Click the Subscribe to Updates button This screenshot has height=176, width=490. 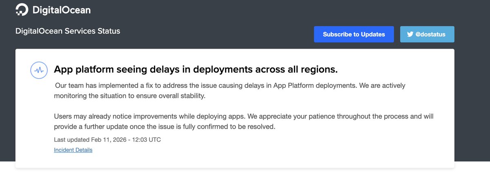point(354,34)
